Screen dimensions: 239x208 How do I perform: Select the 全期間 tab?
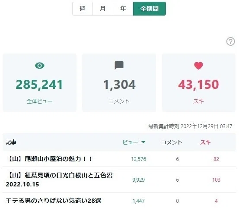(x=150, y=9)
